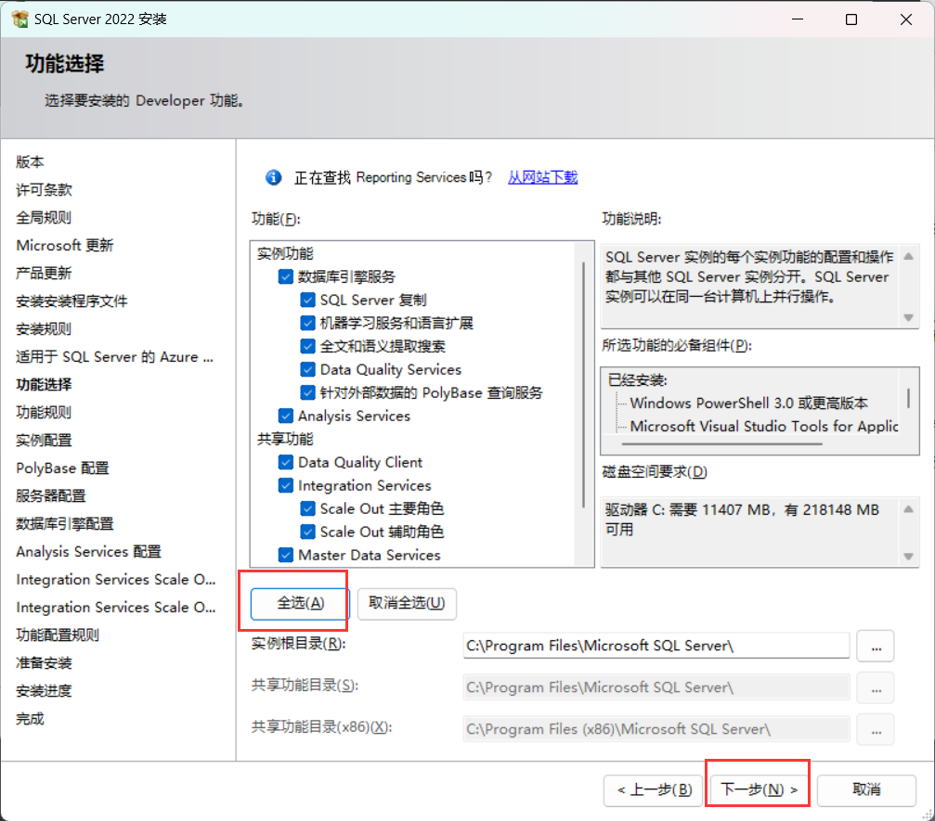Click the 共享功能目录(S) path field
935x821 pixels.
(656, 687)
